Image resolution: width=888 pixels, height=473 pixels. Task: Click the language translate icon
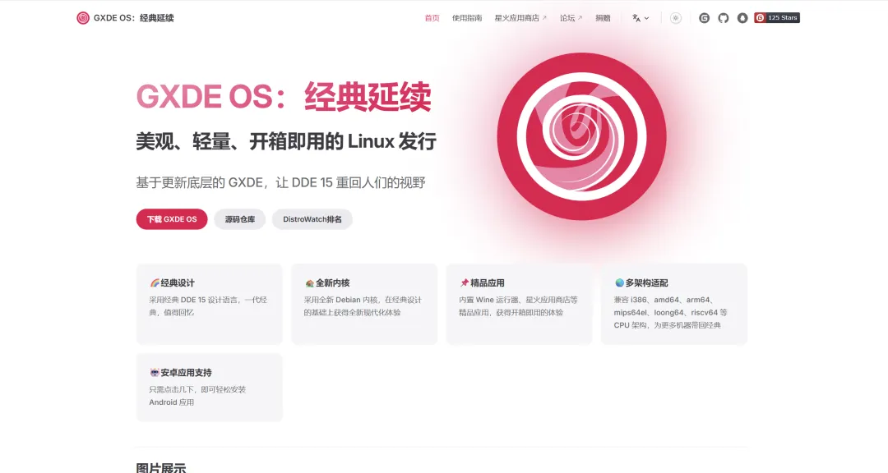(x=636, y=18)
